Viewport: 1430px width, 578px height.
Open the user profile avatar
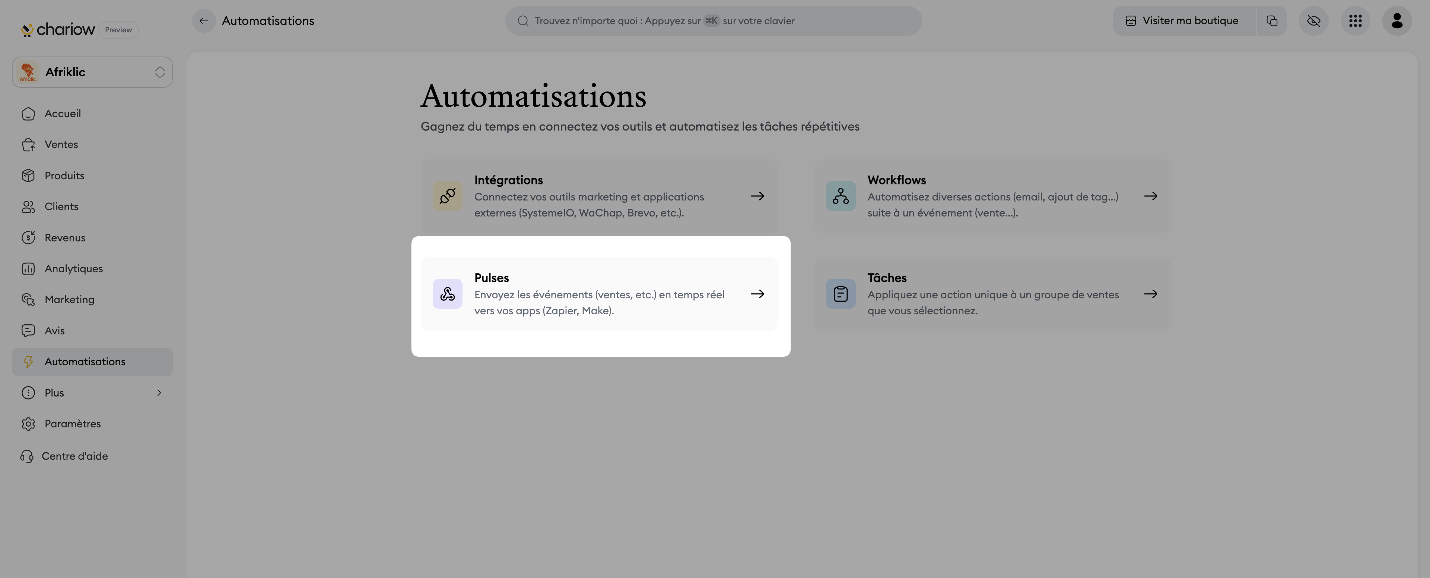[1397, 21]
